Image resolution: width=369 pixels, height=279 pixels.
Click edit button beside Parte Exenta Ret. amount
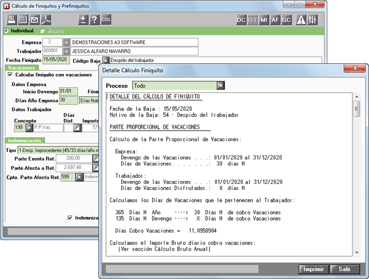tap(96, 159)
